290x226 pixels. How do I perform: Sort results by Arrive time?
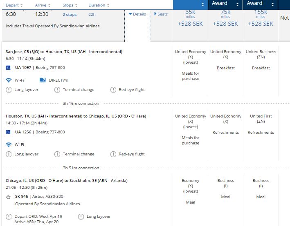(x=43, y=5)
